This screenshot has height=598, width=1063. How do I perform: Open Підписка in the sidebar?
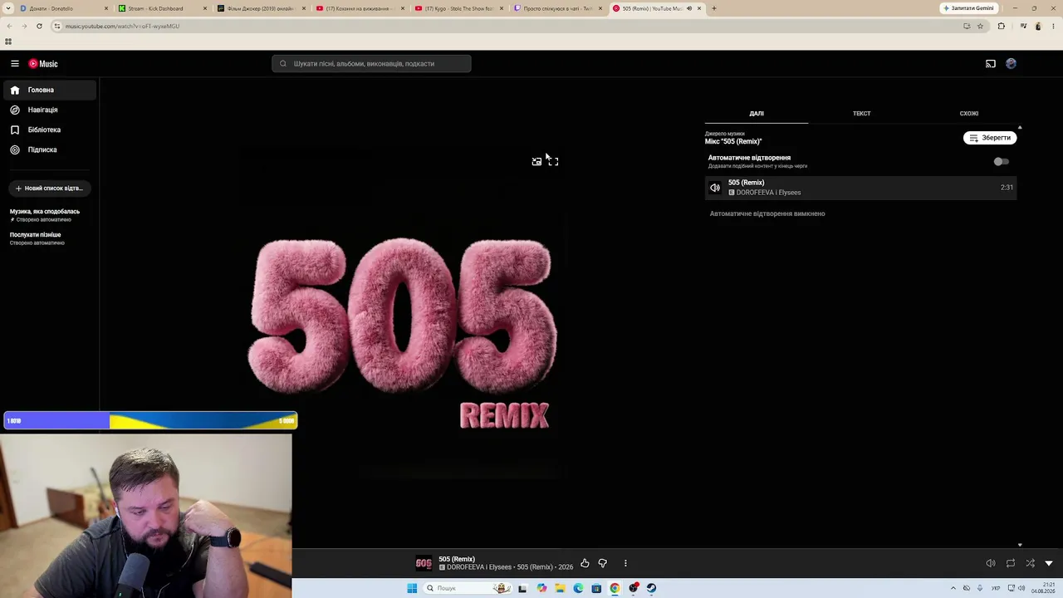click(50, 149)
